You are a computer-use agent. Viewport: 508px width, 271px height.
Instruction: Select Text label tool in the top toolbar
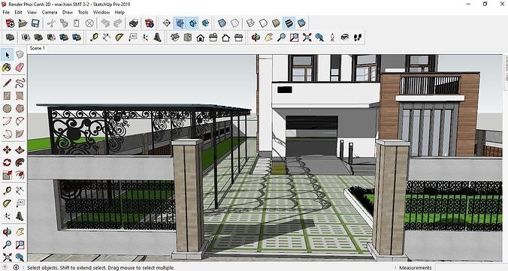point(132,38)
